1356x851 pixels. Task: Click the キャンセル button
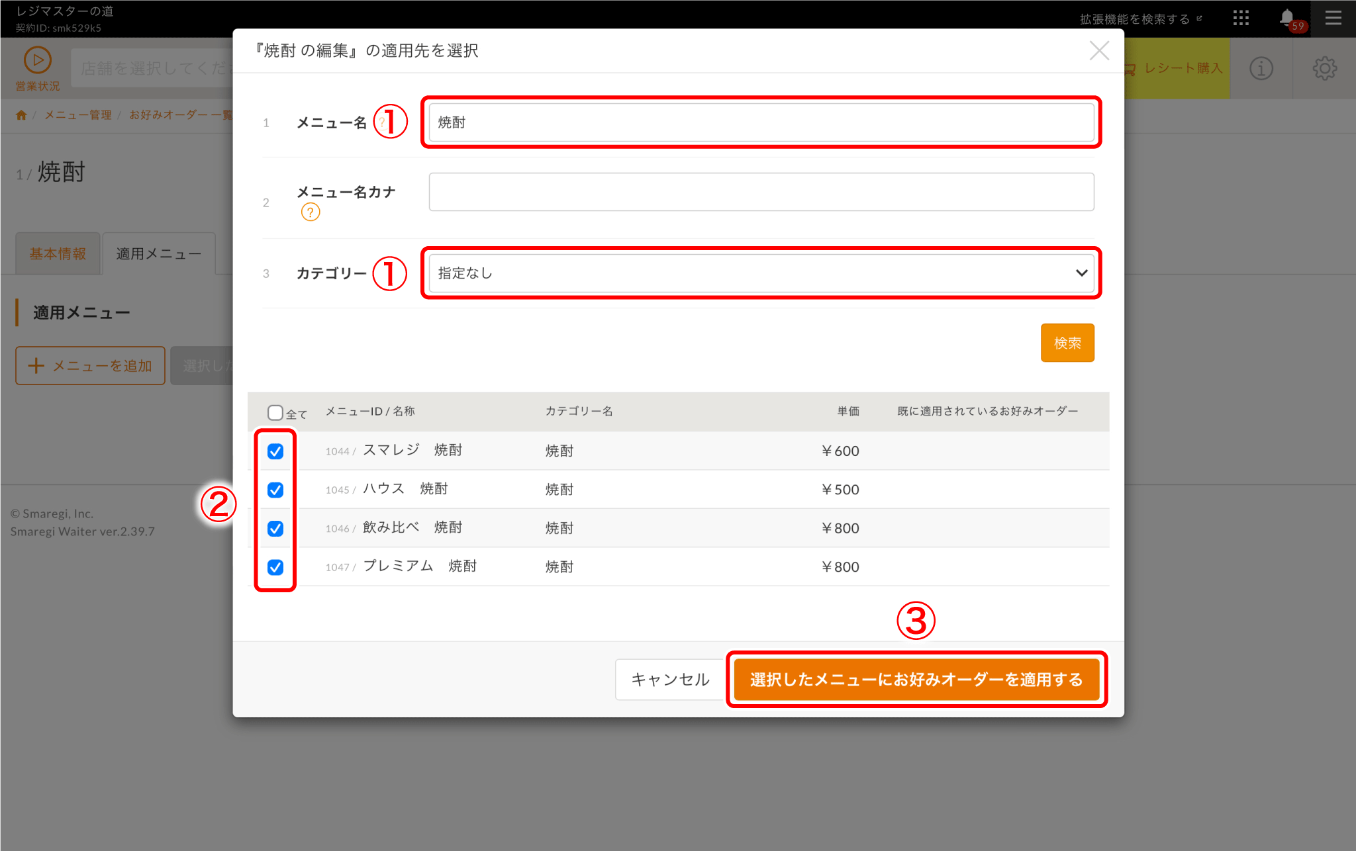[669, 680]
